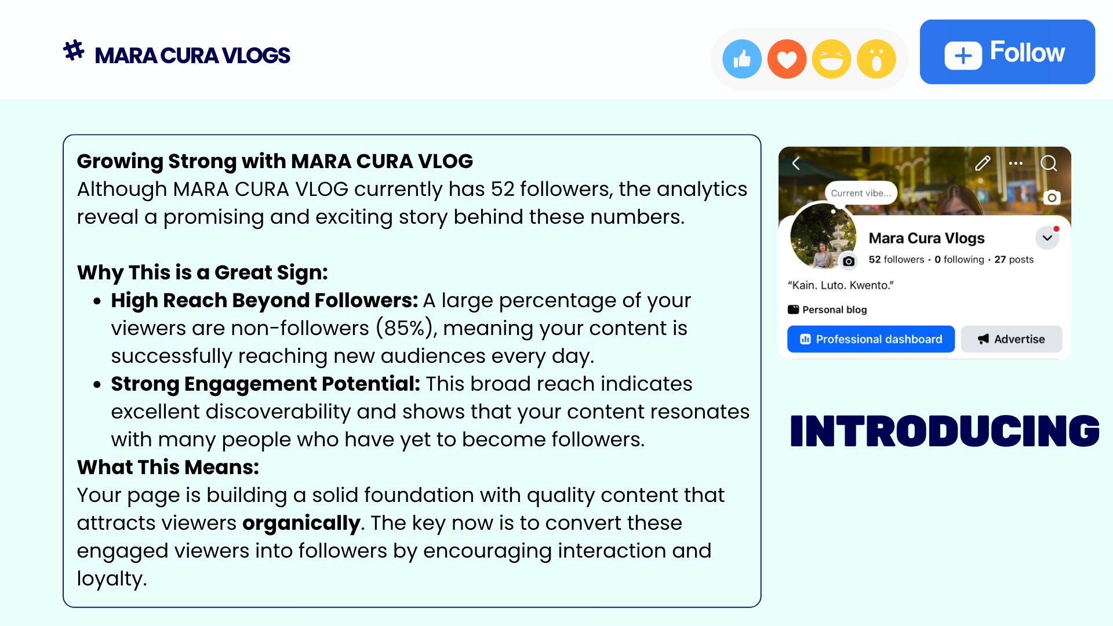The height and width of the screenshot is (626, 1113).
Task: Select the surprised Wow reaction emoji
Action: point(876,59)
